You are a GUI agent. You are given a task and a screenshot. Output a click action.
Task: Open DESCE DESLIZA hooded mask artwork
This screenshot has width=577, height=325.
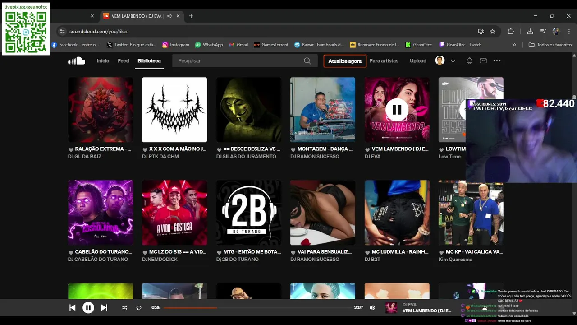(x=249, y=110)
